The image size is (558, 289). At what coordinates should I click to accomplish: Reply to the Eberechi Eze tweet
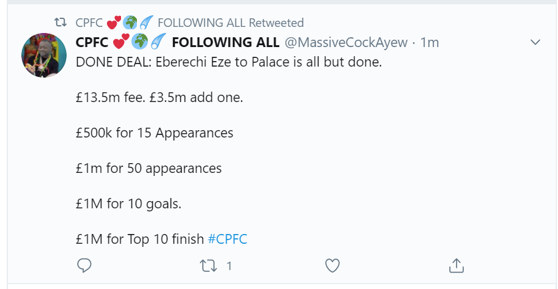85,265
